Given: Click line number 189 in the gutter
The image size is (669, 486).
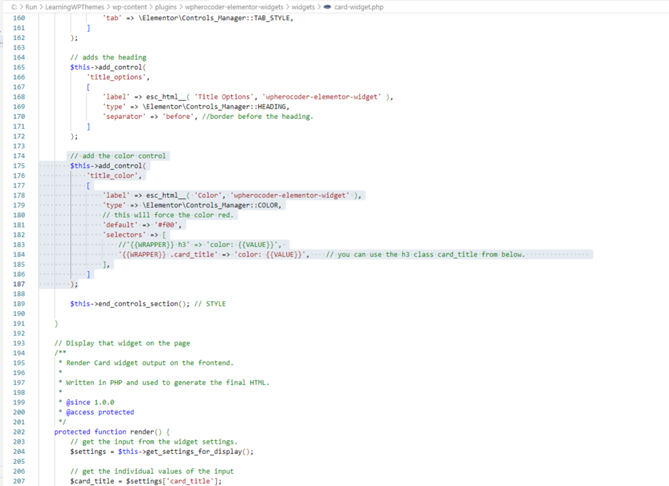Looking at the screenshot, I should (x=18, y=304).
